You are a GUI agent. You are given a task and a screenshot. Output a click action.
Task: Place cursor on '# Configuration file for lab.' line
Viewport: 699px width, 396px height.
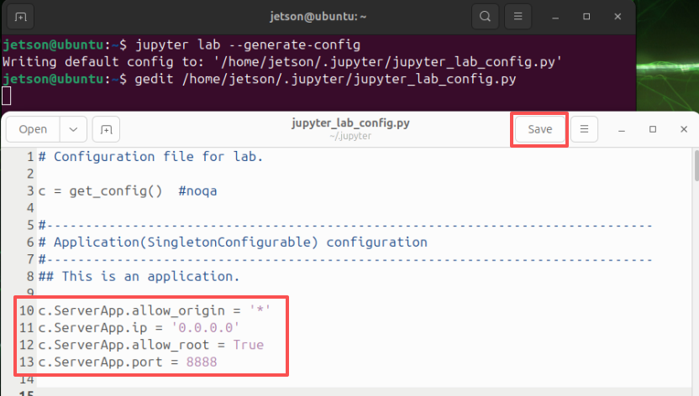point(150,157)
